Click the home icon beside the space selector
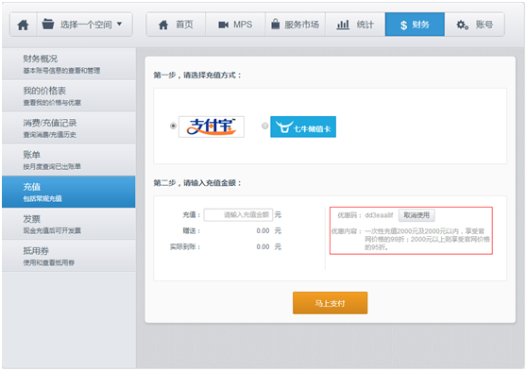The height and width of the screenshot is (371, 527). (x=24, y=25)
